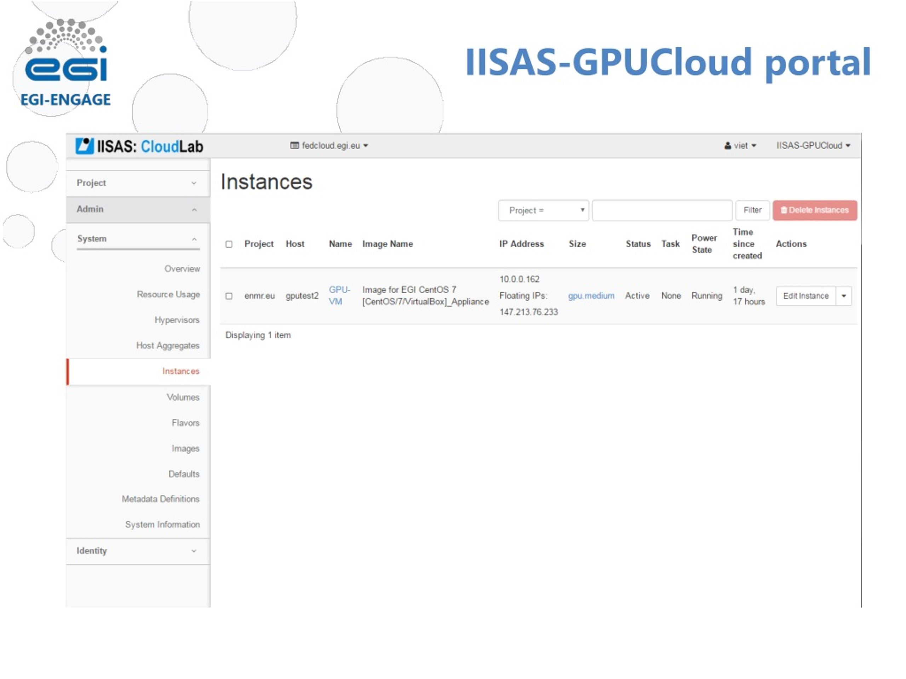Open the Volumes page
This screenshot has width=906, height=679.
pos(183,397)
